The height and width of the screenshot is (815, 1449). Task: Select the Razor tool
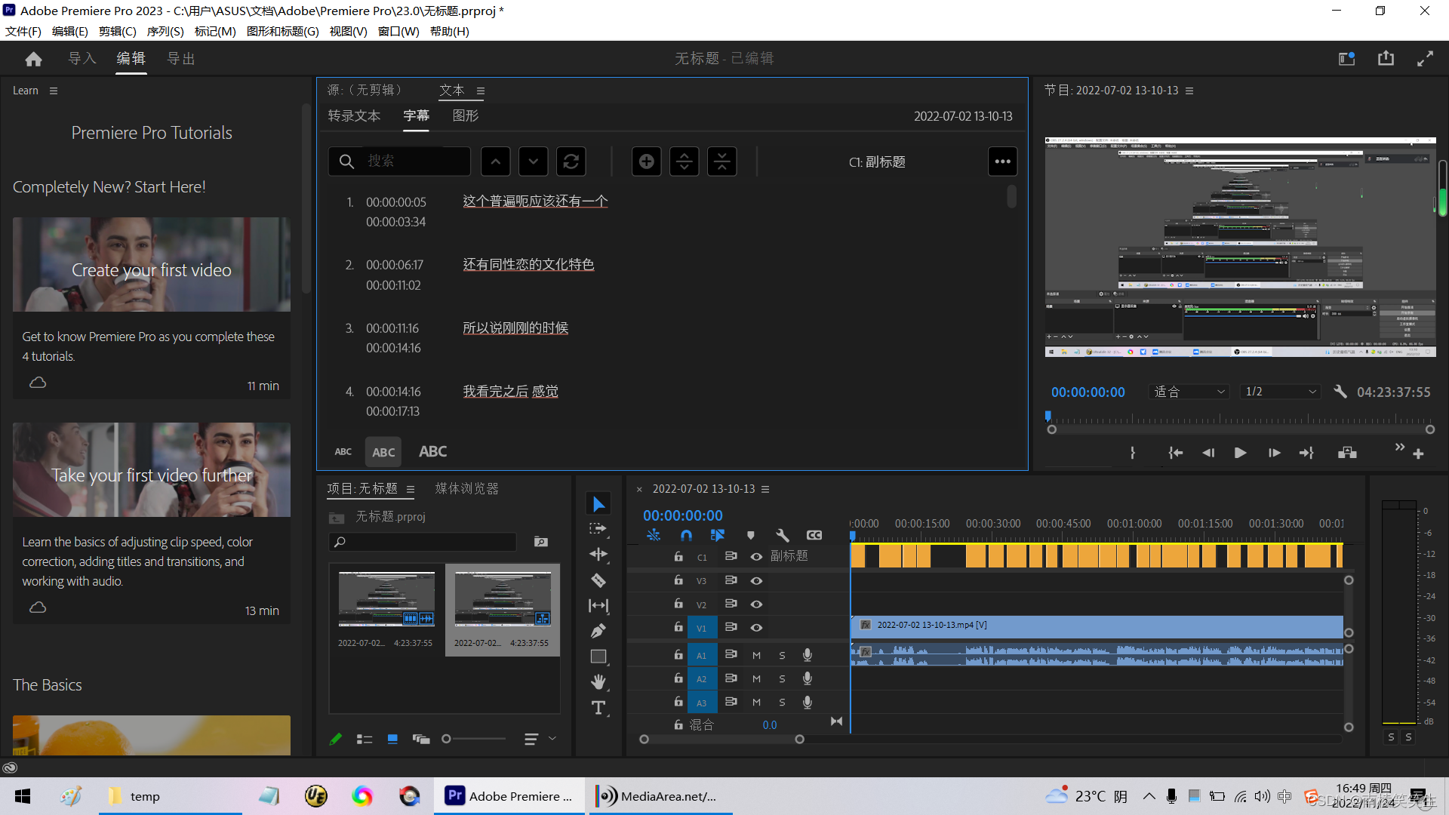click(598, 580)
